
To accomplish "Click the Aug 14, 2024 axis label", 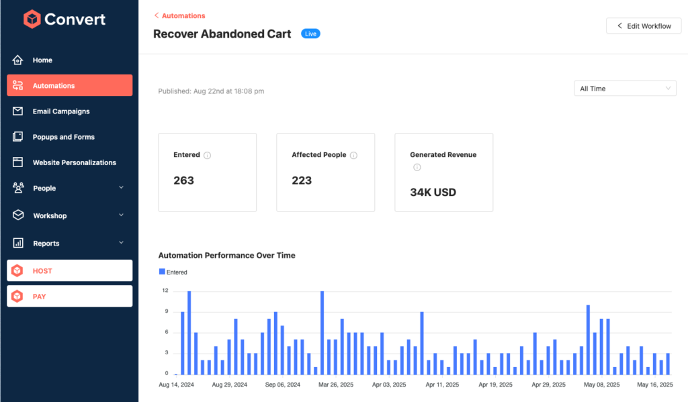I will coord(177,385).
